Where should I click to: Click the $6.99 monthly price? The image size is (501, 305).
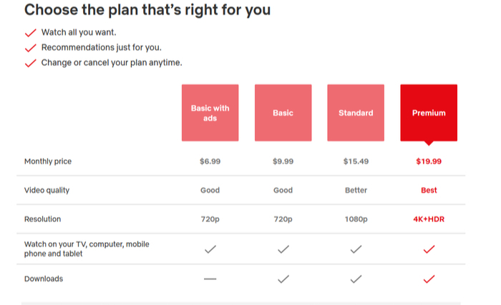[210, 161]
